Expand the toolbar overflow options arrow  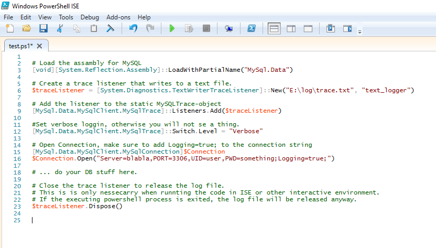[360, 32]
